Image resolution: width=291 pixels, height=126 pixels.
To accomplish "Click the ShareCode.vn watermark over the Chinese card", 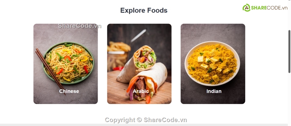I will (80, 26).
